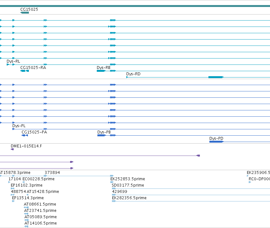Image resolution: width=270 pixels, height=228 pixels.
Task: Click the AT23741.5prime EST label
Action: point(40,211)
